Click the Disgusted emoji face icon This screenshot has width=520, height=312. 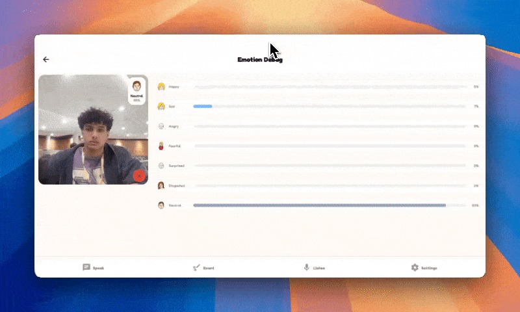pyautogui.click(x=161, y=185)
